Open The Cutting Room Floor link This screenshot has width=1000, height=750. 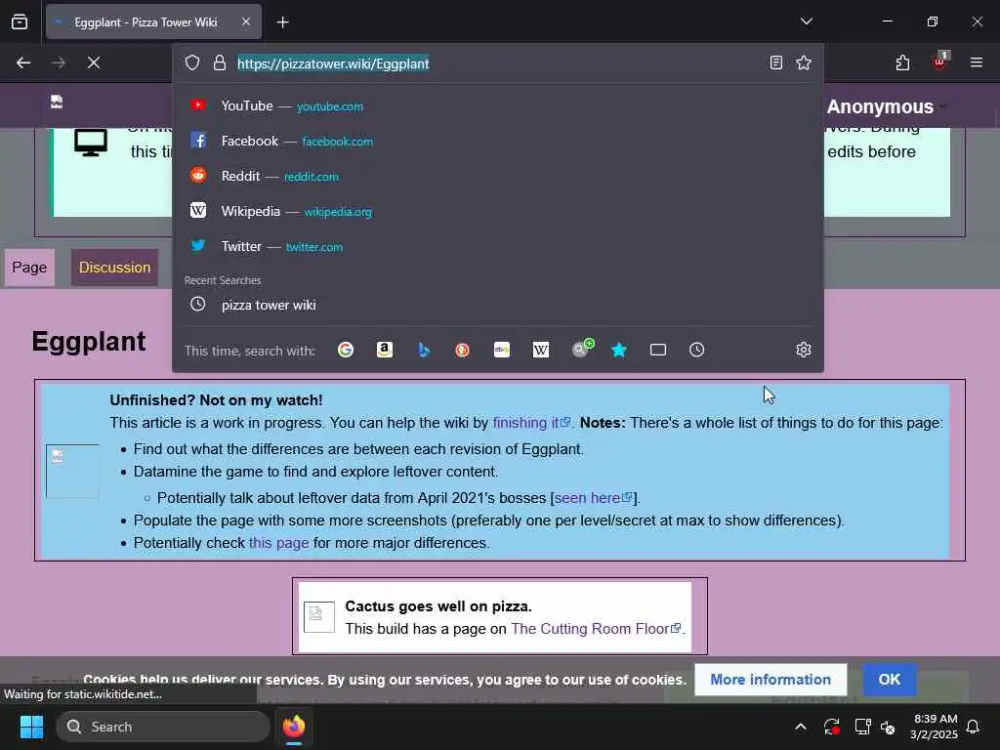596,629
